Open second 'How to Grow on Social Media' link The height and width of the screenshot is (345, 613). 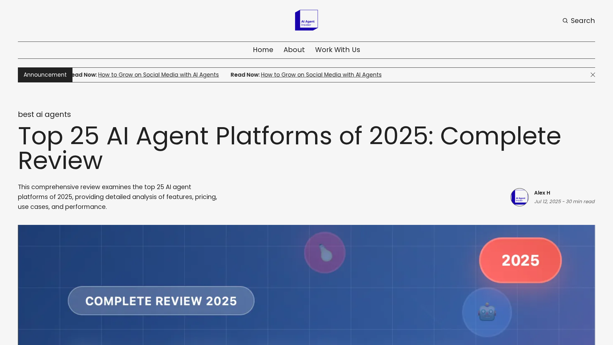tap(321, 75)
